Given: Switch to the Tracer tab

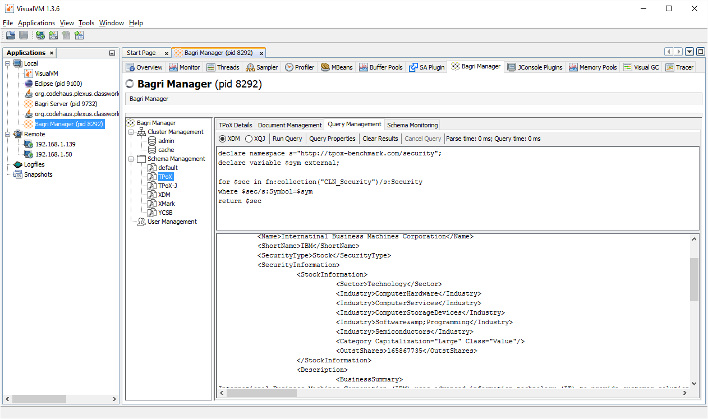Looking at the screenshot, I should click(679, 67).
